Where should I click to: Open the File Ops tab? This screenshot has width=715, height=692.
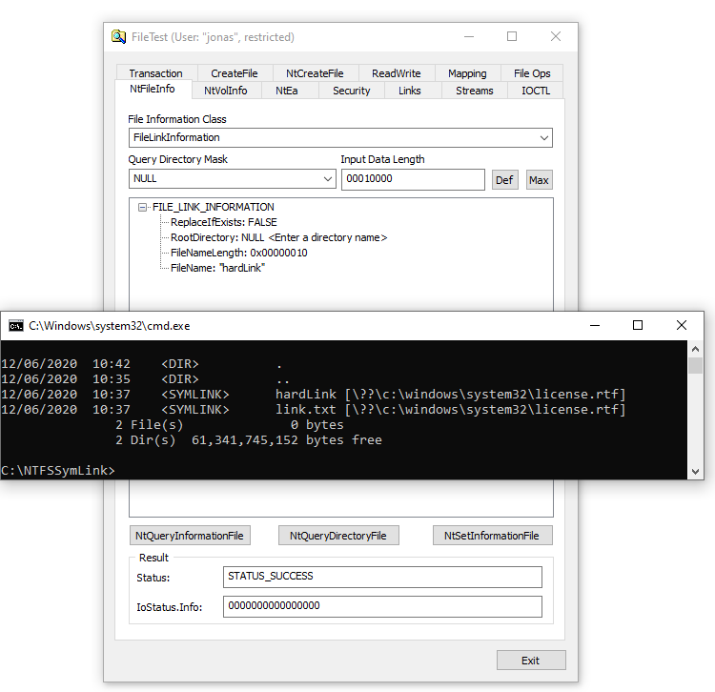click(532, 73)
